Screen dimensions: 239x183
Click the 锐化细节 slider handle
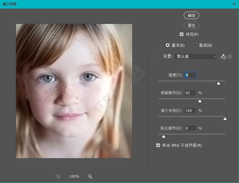[x=164, y=136]
